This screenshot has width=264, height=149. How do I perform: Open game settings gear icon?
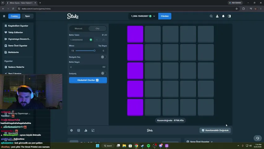pyautogui.click(x=71, y=130)
